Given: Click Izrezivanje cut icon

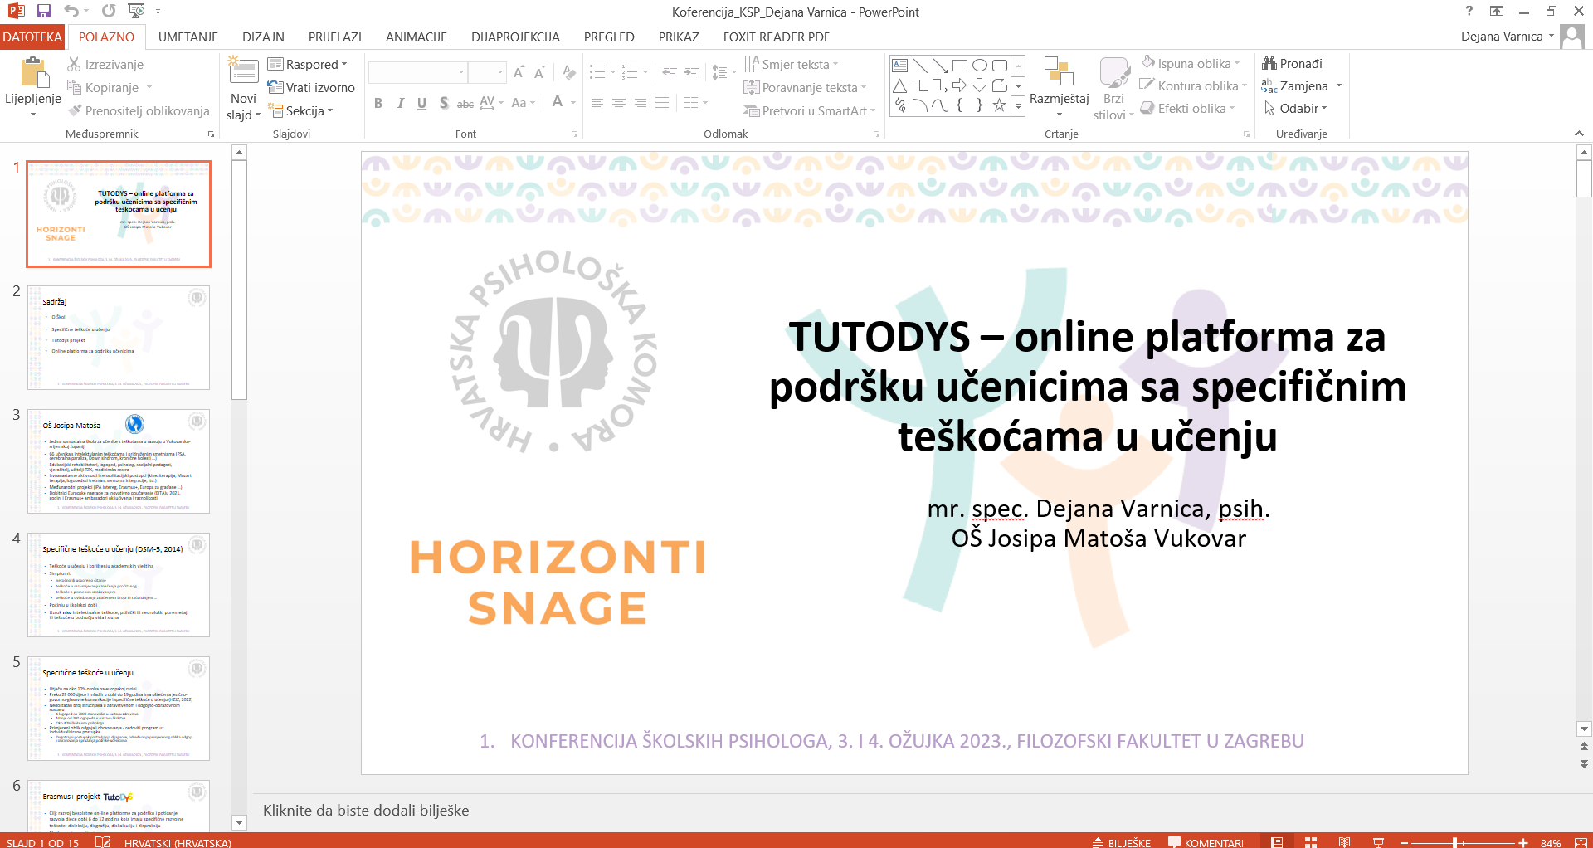Looking at the screenshot, I should tap(74, 64).
